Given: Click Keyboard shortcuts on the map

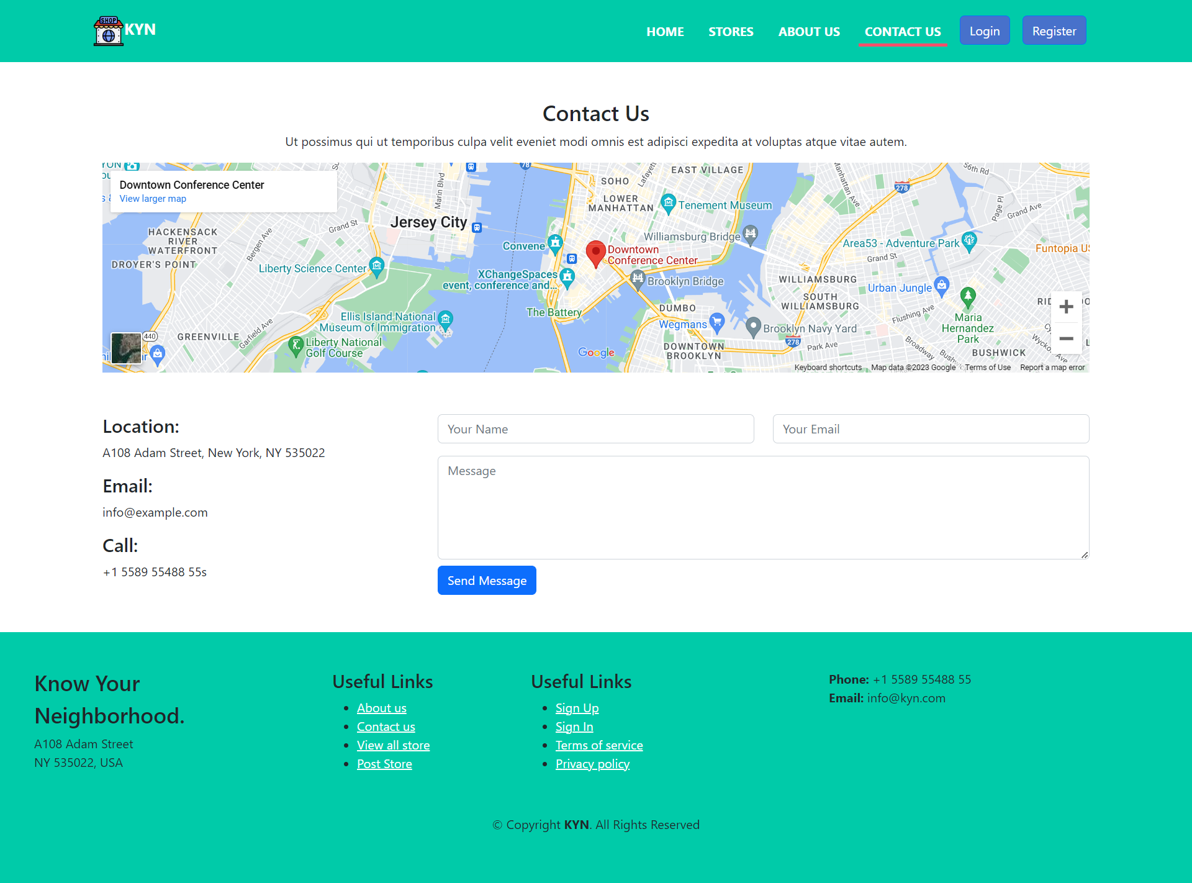Looking at the screenshot, I should click(x=828, y=368).
